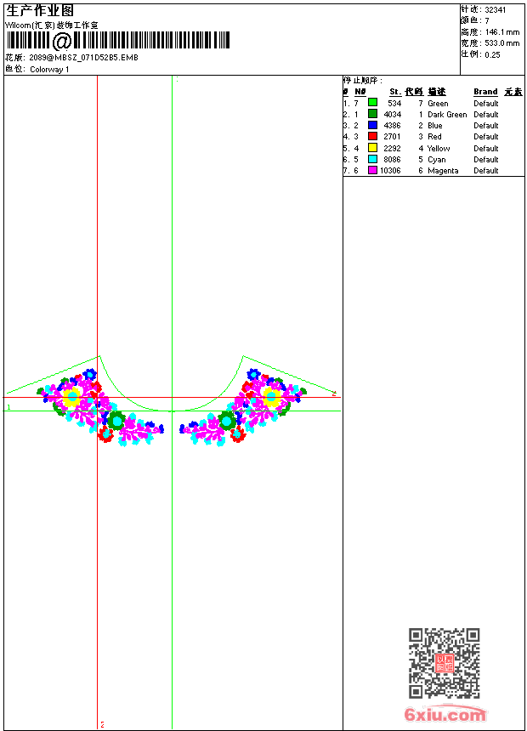527x731 pixels.
Task: Pick the Yellow thread swatch
Action: pyautogui.click(x=372, y=148)
